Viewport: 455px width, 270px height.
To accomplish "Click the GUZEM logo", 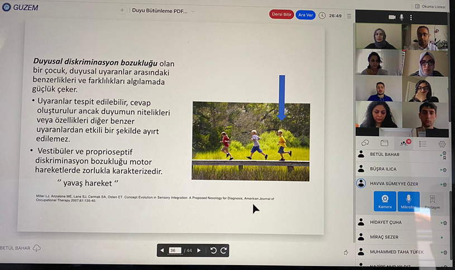I will point(20,7).
